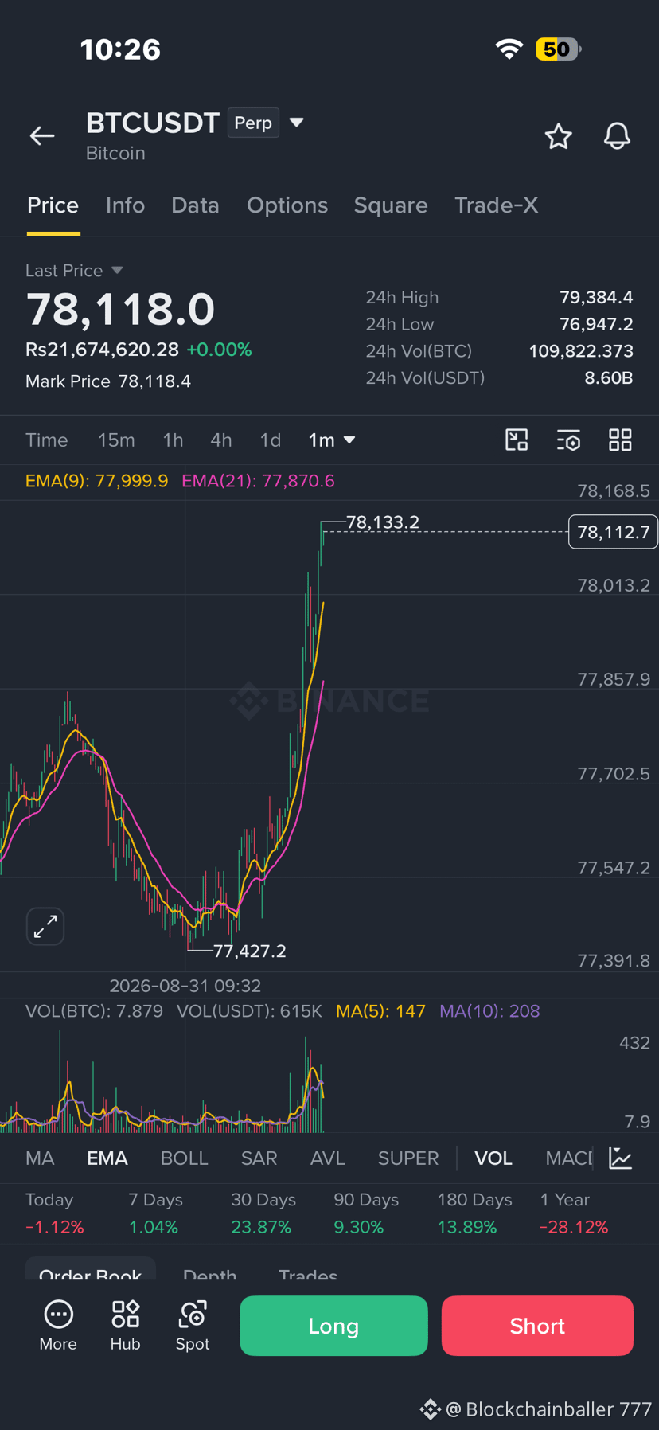Switch to the Info tab

[125, 205]
